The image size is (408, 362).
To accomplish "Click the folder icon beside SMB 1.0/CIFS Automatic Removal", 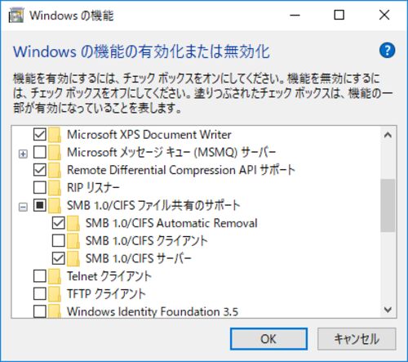I will click(73, 223).
